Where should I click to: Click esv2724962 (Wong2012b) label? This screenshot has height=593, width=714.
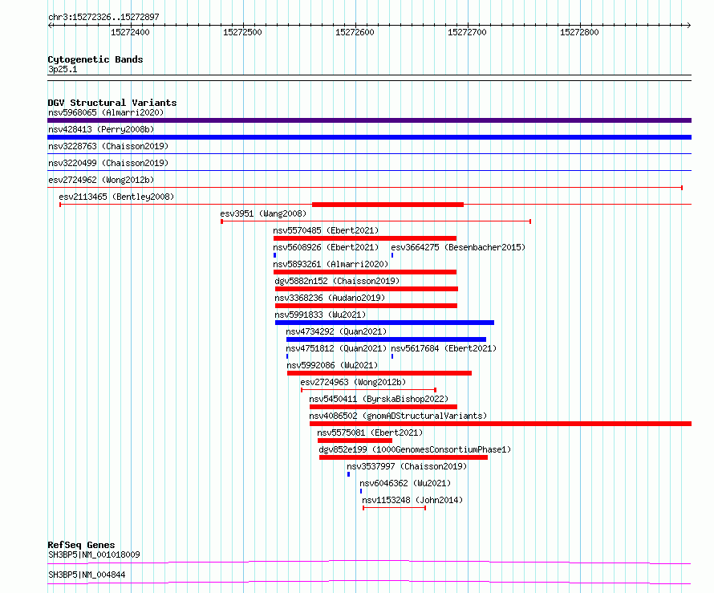coord(101,180)
